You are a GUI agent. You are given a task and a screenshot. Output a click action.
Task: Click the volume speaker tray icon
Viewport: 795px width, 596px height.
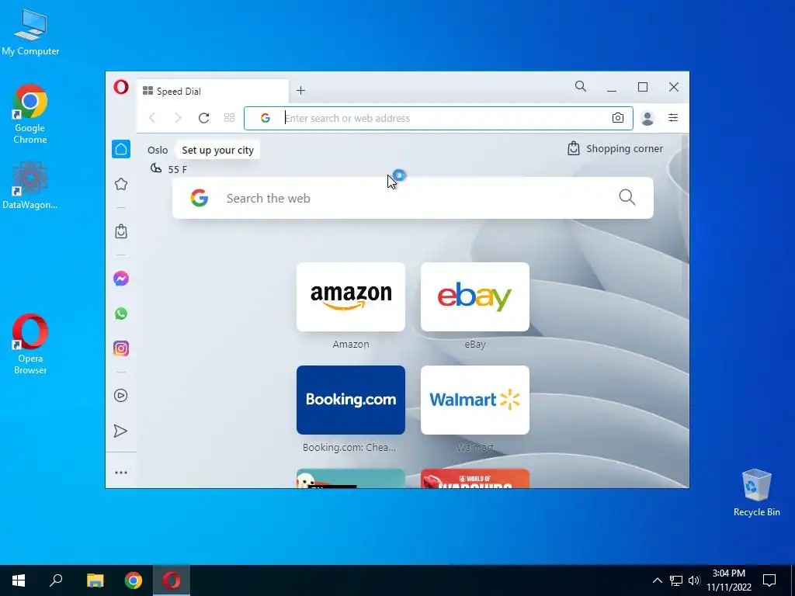694,580
